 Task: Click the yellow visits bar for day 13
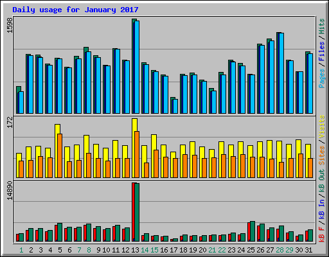point(135,148)
